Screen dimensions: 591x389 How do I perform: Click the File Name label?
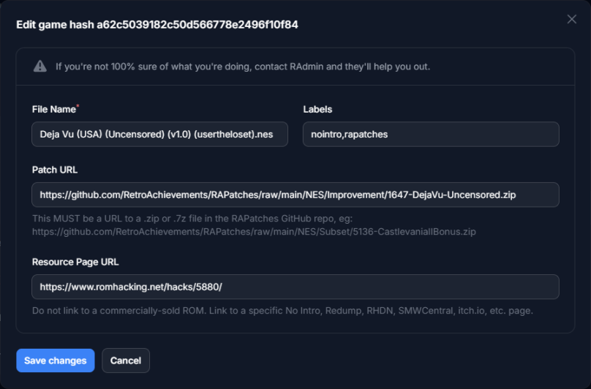(53, 109)
